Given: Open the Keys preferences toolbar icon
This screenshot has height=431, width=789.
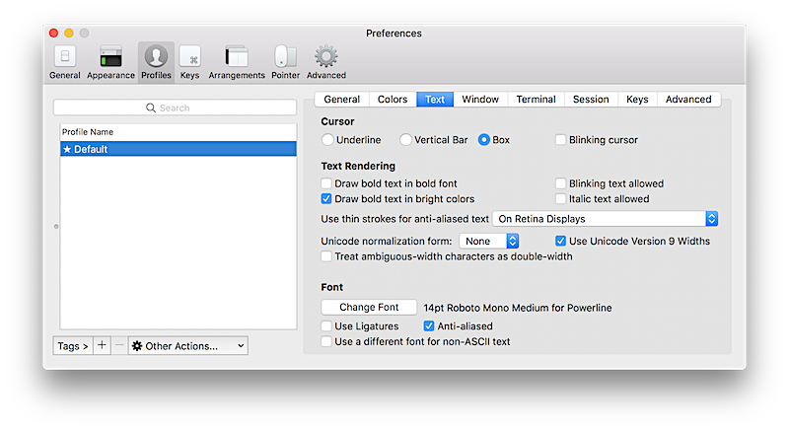Looking at the screenshot, I should pyautogui.click(x=189, y=61).
